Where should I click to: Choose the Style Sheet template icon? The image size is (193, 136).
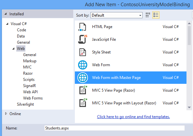[x=83, y=52]
